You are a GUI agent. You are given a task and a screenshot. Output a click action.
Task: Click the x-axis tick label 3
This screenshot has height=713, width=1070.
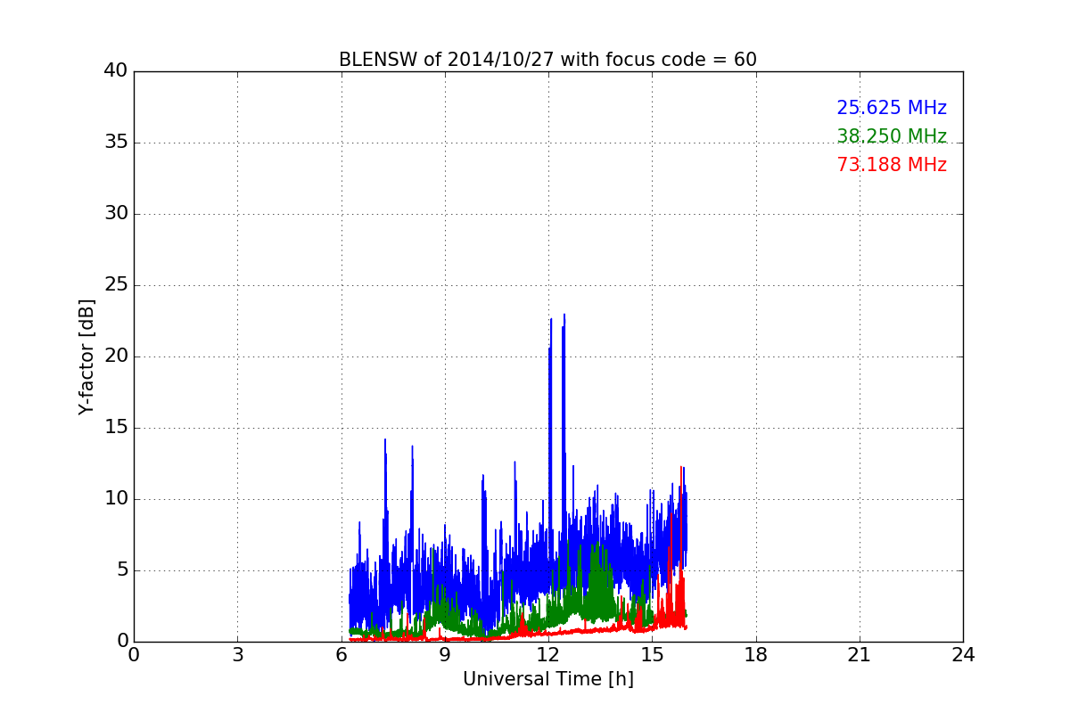tap(237, 655)
